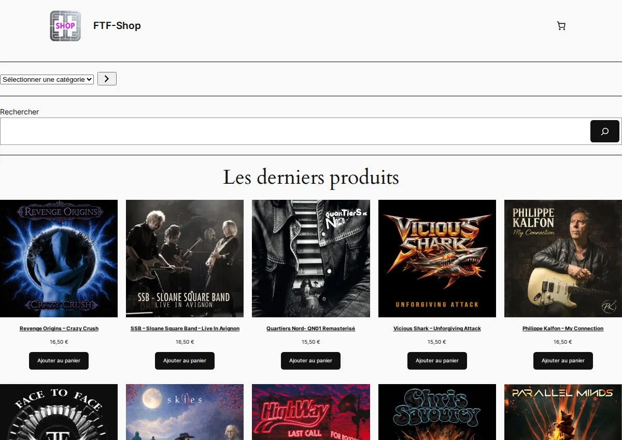This screenshot has height=440, width=622.
Task: Click the Chris Savourey album cover
Action: click(437, 412)
